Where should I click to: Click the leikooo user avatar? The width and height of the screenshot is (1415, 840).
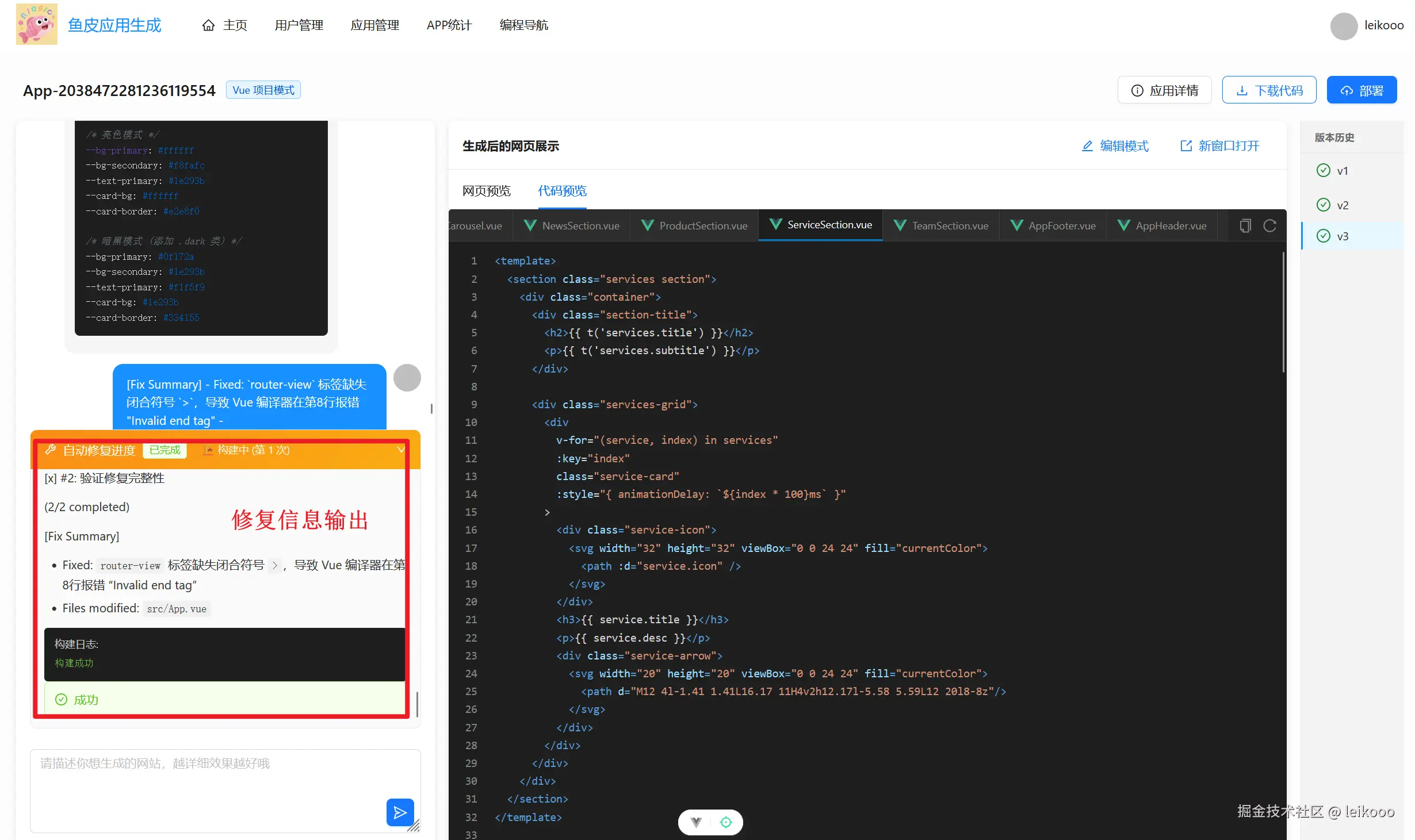point(1344,26)
